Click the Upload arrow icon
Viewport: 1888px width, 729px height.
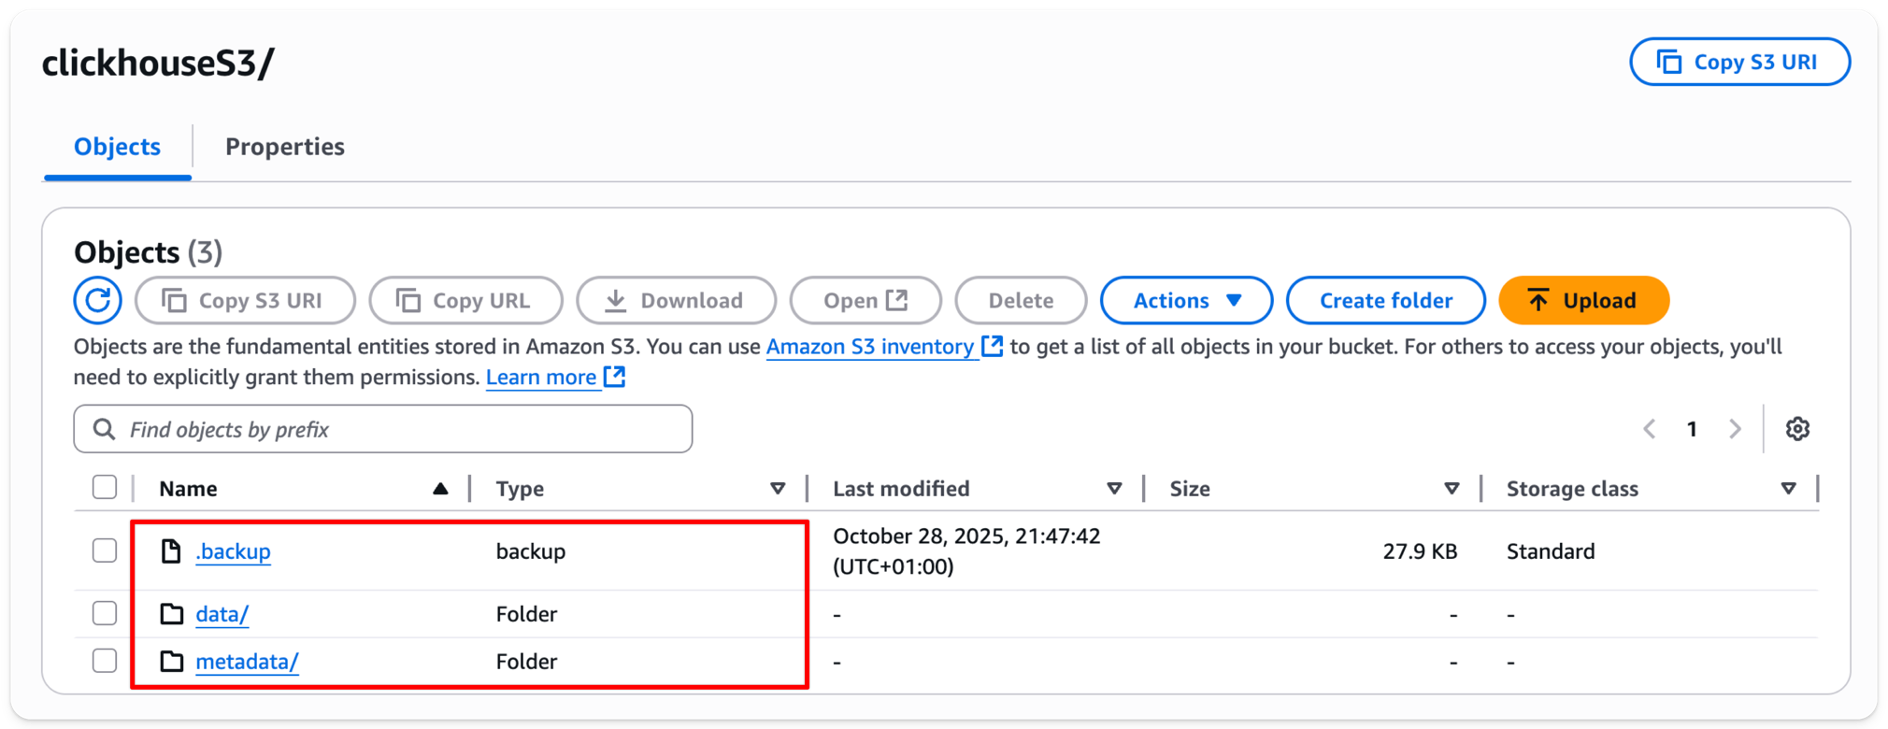tap(1538, 300)
